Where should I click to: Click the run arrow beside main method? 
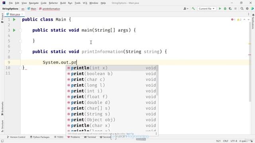tap(14, 30)
